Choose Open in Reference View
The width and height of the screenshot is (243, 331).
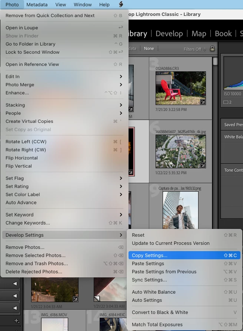pyautogui.click(x=64, y=64)
